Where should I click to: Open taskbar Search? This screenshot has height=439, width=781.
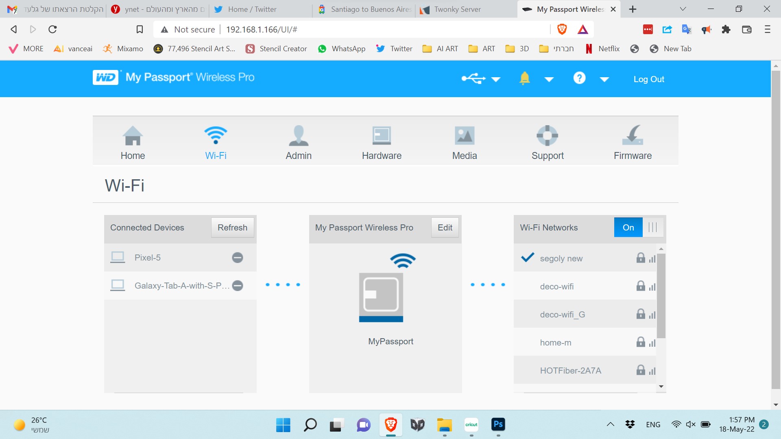click(x=310, y=425)
